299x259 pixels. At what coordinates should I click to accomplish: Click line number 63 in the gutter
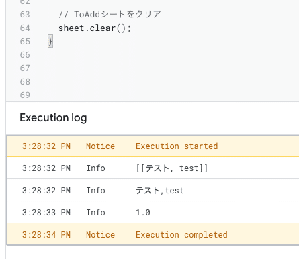(25, 15)
